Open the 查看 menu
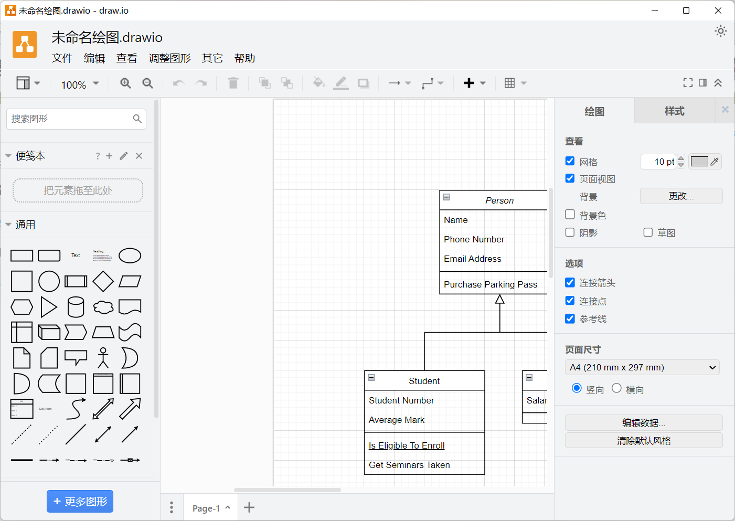 [127, 58]
